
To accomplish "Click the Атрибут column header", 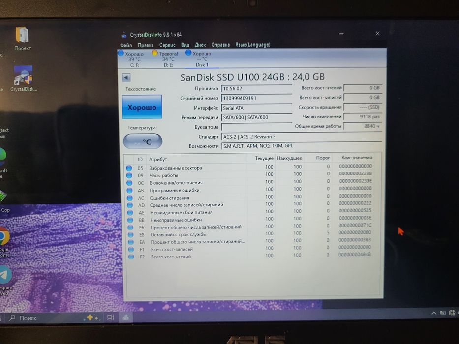I will click(x=196, y=159).
